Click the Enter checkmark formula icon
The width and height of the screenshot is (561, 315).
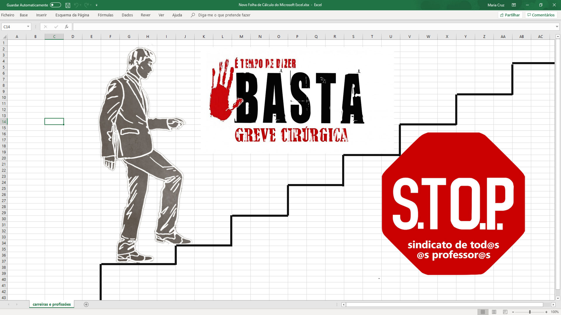click(x=56, y=27)
